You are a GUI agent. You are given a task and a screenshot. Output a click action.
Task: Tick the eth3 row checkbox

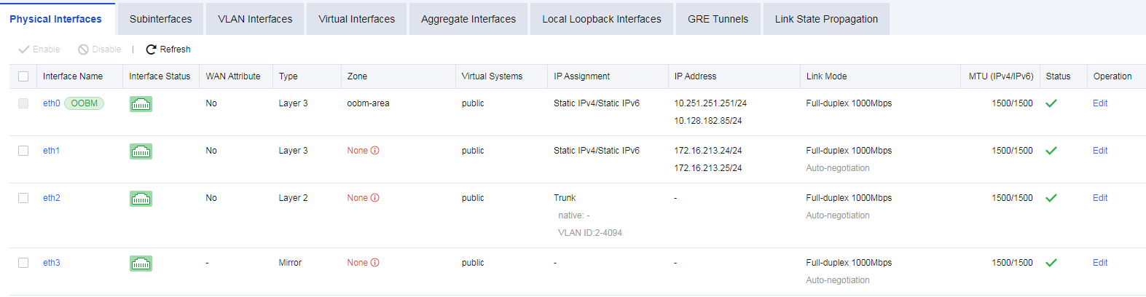tap(23, 263)
